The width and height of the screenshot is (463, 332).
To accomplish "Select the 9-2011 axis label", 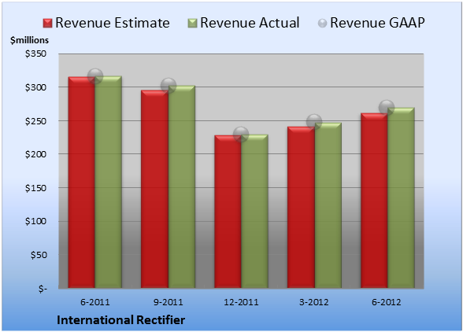I will click(169, 302).
